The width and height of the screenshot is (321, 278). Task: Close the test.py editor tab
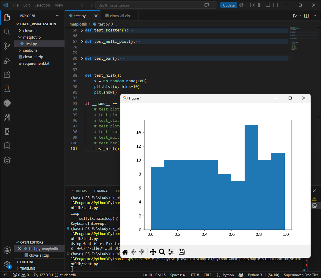pyautogui.click(x=96, y=16)
